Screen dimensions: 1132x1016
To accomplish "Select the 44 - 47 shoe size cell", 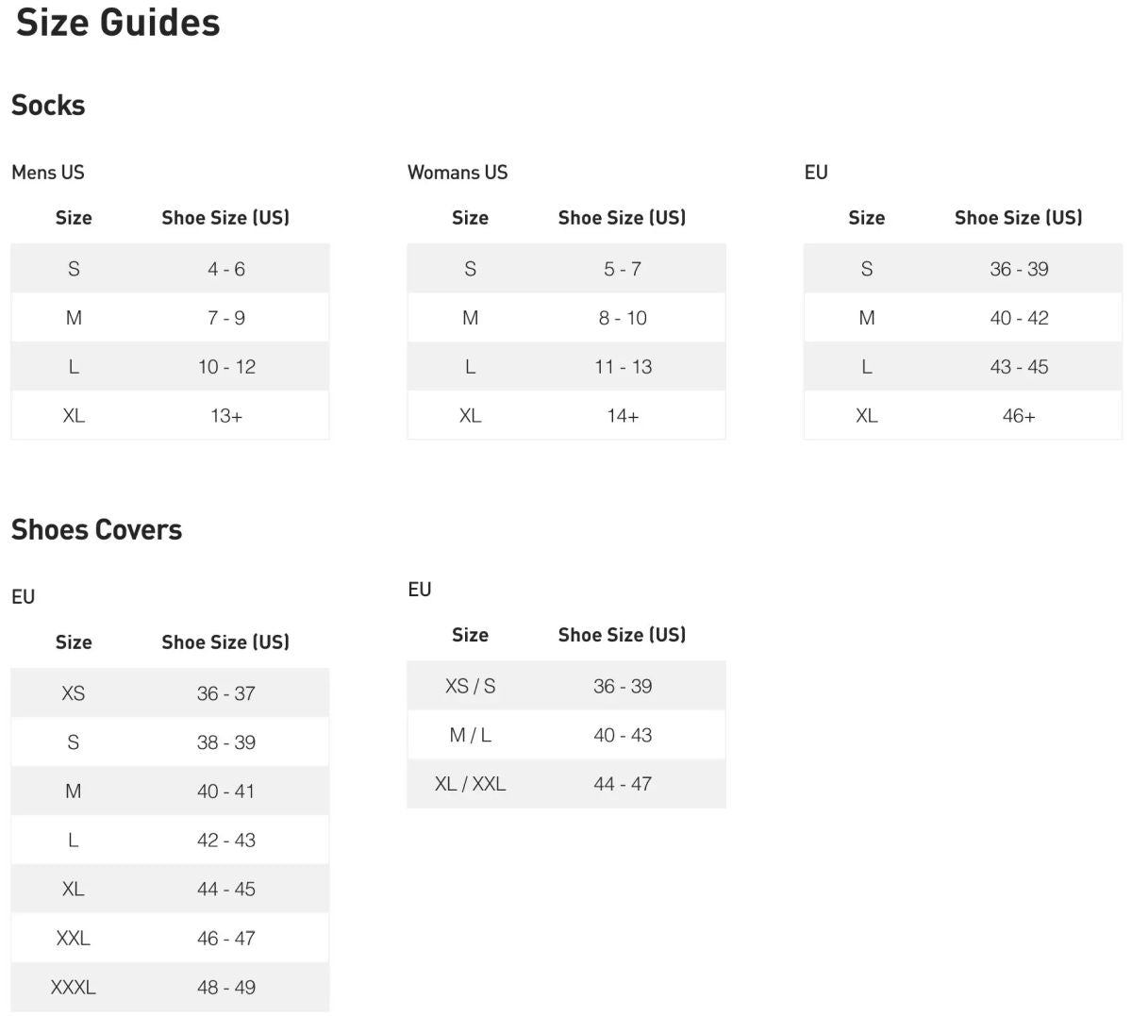I will [623, 784].
